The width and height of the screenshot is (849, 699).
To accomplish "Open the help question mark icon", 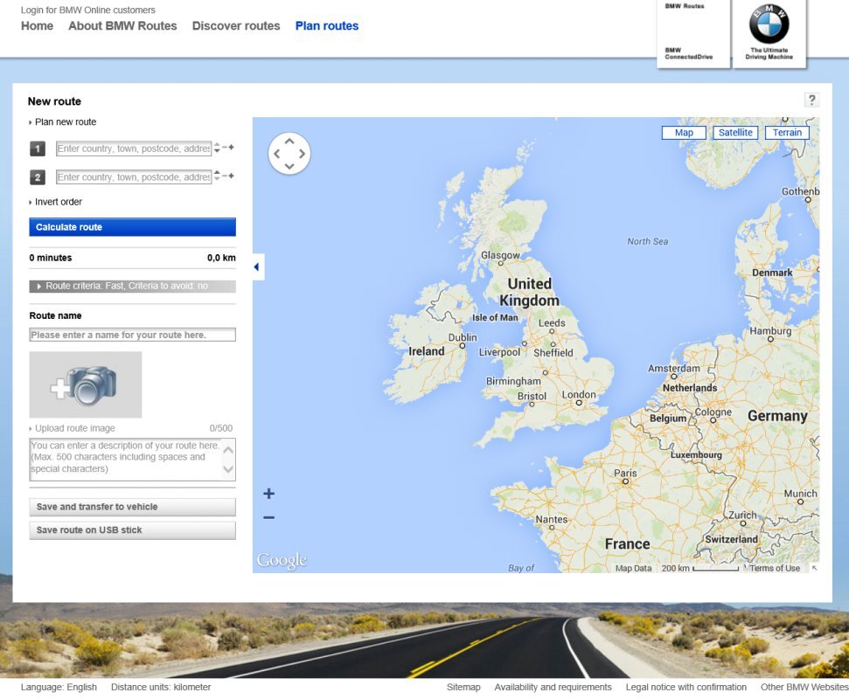I will click(x=812, y=100).
